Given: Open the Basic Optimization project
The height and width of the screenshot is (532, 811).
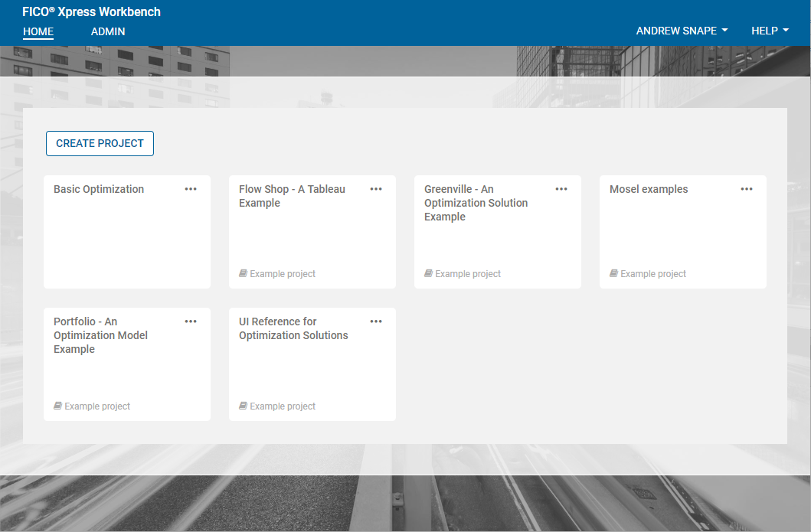Looking at the screenshot, I should click(x=99, y=189).
